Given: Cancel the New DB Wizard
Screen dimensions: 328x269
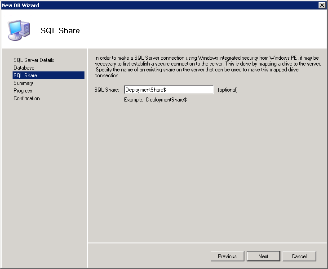Looking at the screenshot, I should [299, 256].
